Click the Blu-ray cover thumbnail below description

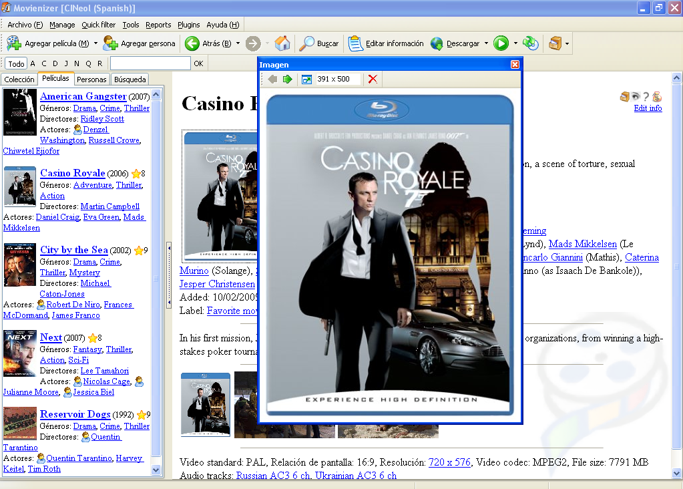206,405
